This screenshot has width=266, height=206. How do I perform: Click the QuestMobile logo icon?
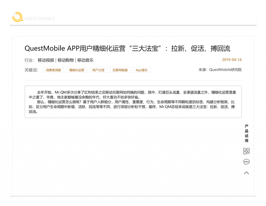pyautogui.click(x=17, y=17)
